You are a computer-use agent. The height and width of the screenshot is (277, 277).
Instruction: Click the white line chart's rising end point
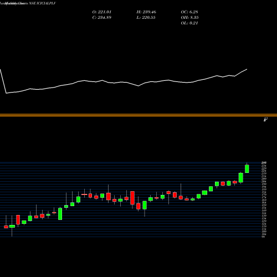247,69
